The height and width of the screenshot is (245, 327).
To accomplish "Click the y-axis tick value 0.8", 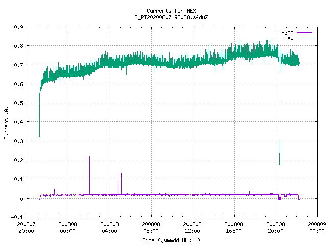I will click(x=18, y=46).
